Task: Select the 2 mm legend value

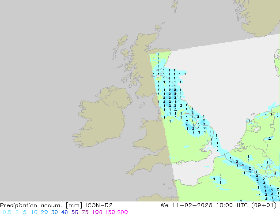Action: point(17,212)
